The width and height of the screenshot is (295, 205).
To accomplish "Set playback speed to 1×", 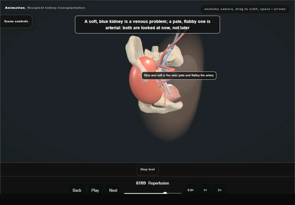I will 205,190.
